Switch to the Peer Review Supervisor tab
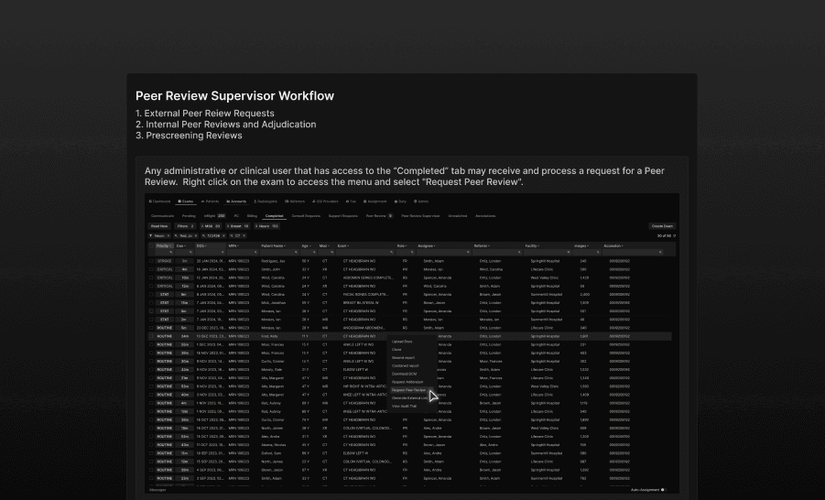The width and height of the screenshot is (825, 500). pos(420,216)
